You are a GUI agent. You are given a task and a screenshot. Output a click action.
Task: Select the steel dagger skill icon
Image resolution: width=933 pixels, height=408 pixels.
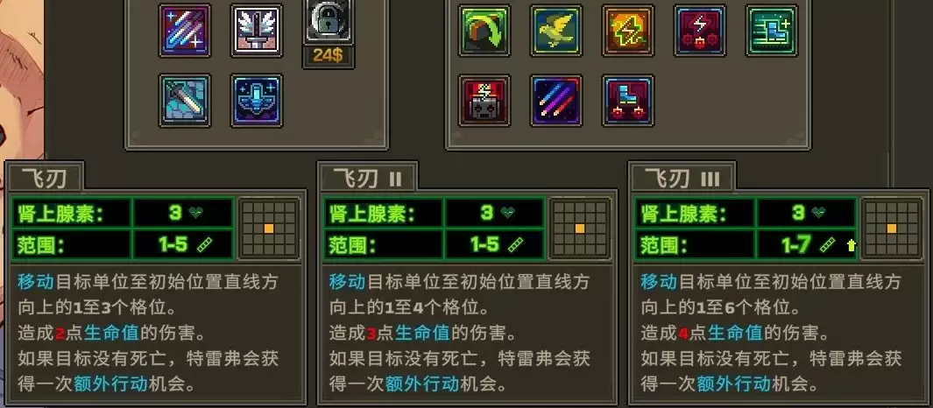(185, 101)
